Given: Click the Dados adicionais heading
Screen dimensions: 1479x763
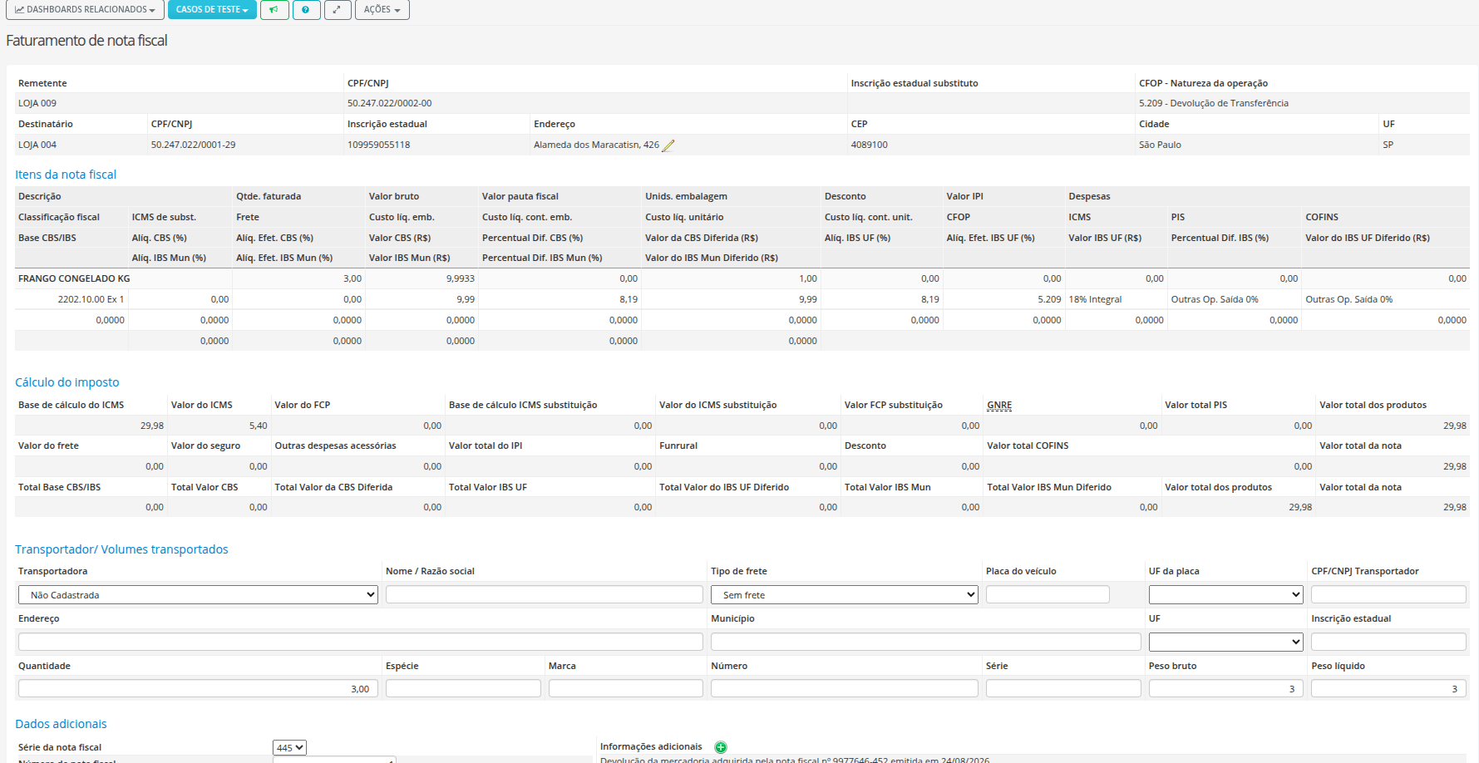Looking at the screenshot, I should coord(61,724).
